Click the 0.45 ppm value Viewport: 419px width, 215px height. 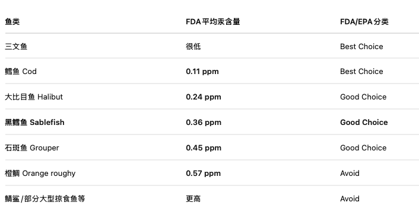click(x=204, y=148)
